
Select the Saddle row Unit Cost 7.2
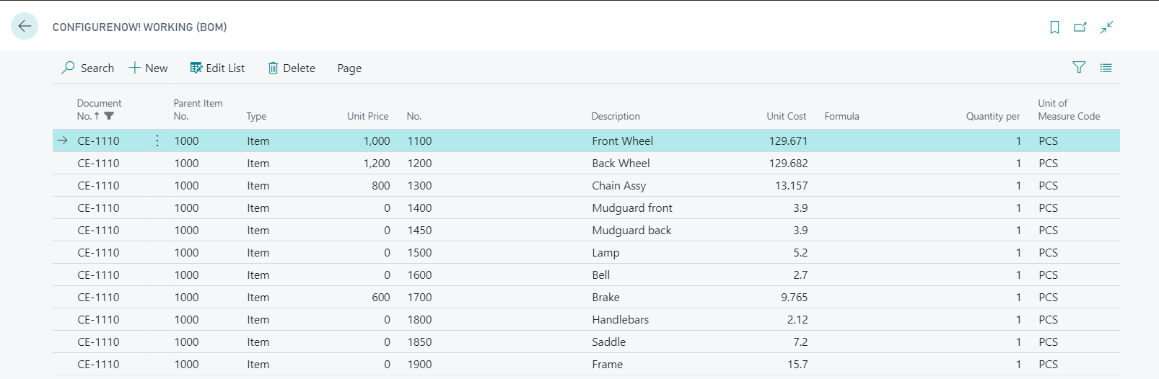[800, 342]
